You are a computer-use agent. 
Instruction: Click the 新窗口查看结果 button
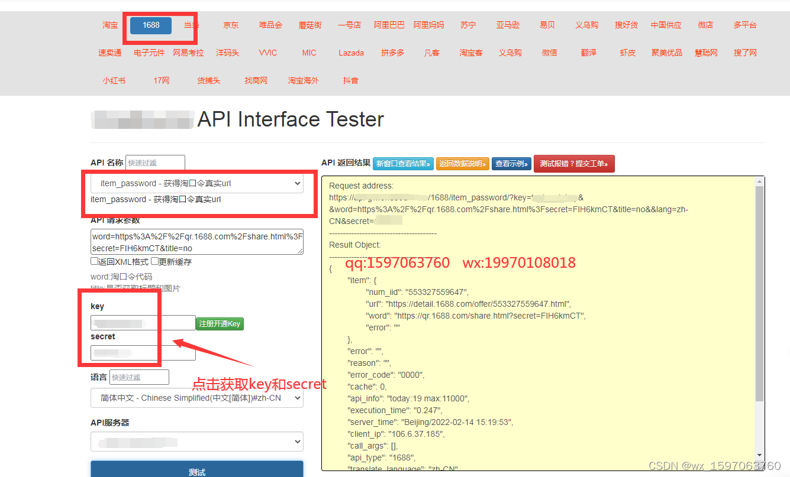coord(403,164)
